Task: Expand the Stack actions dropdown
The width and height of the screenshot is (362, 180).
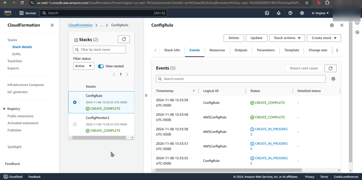Action: (287, 38)
